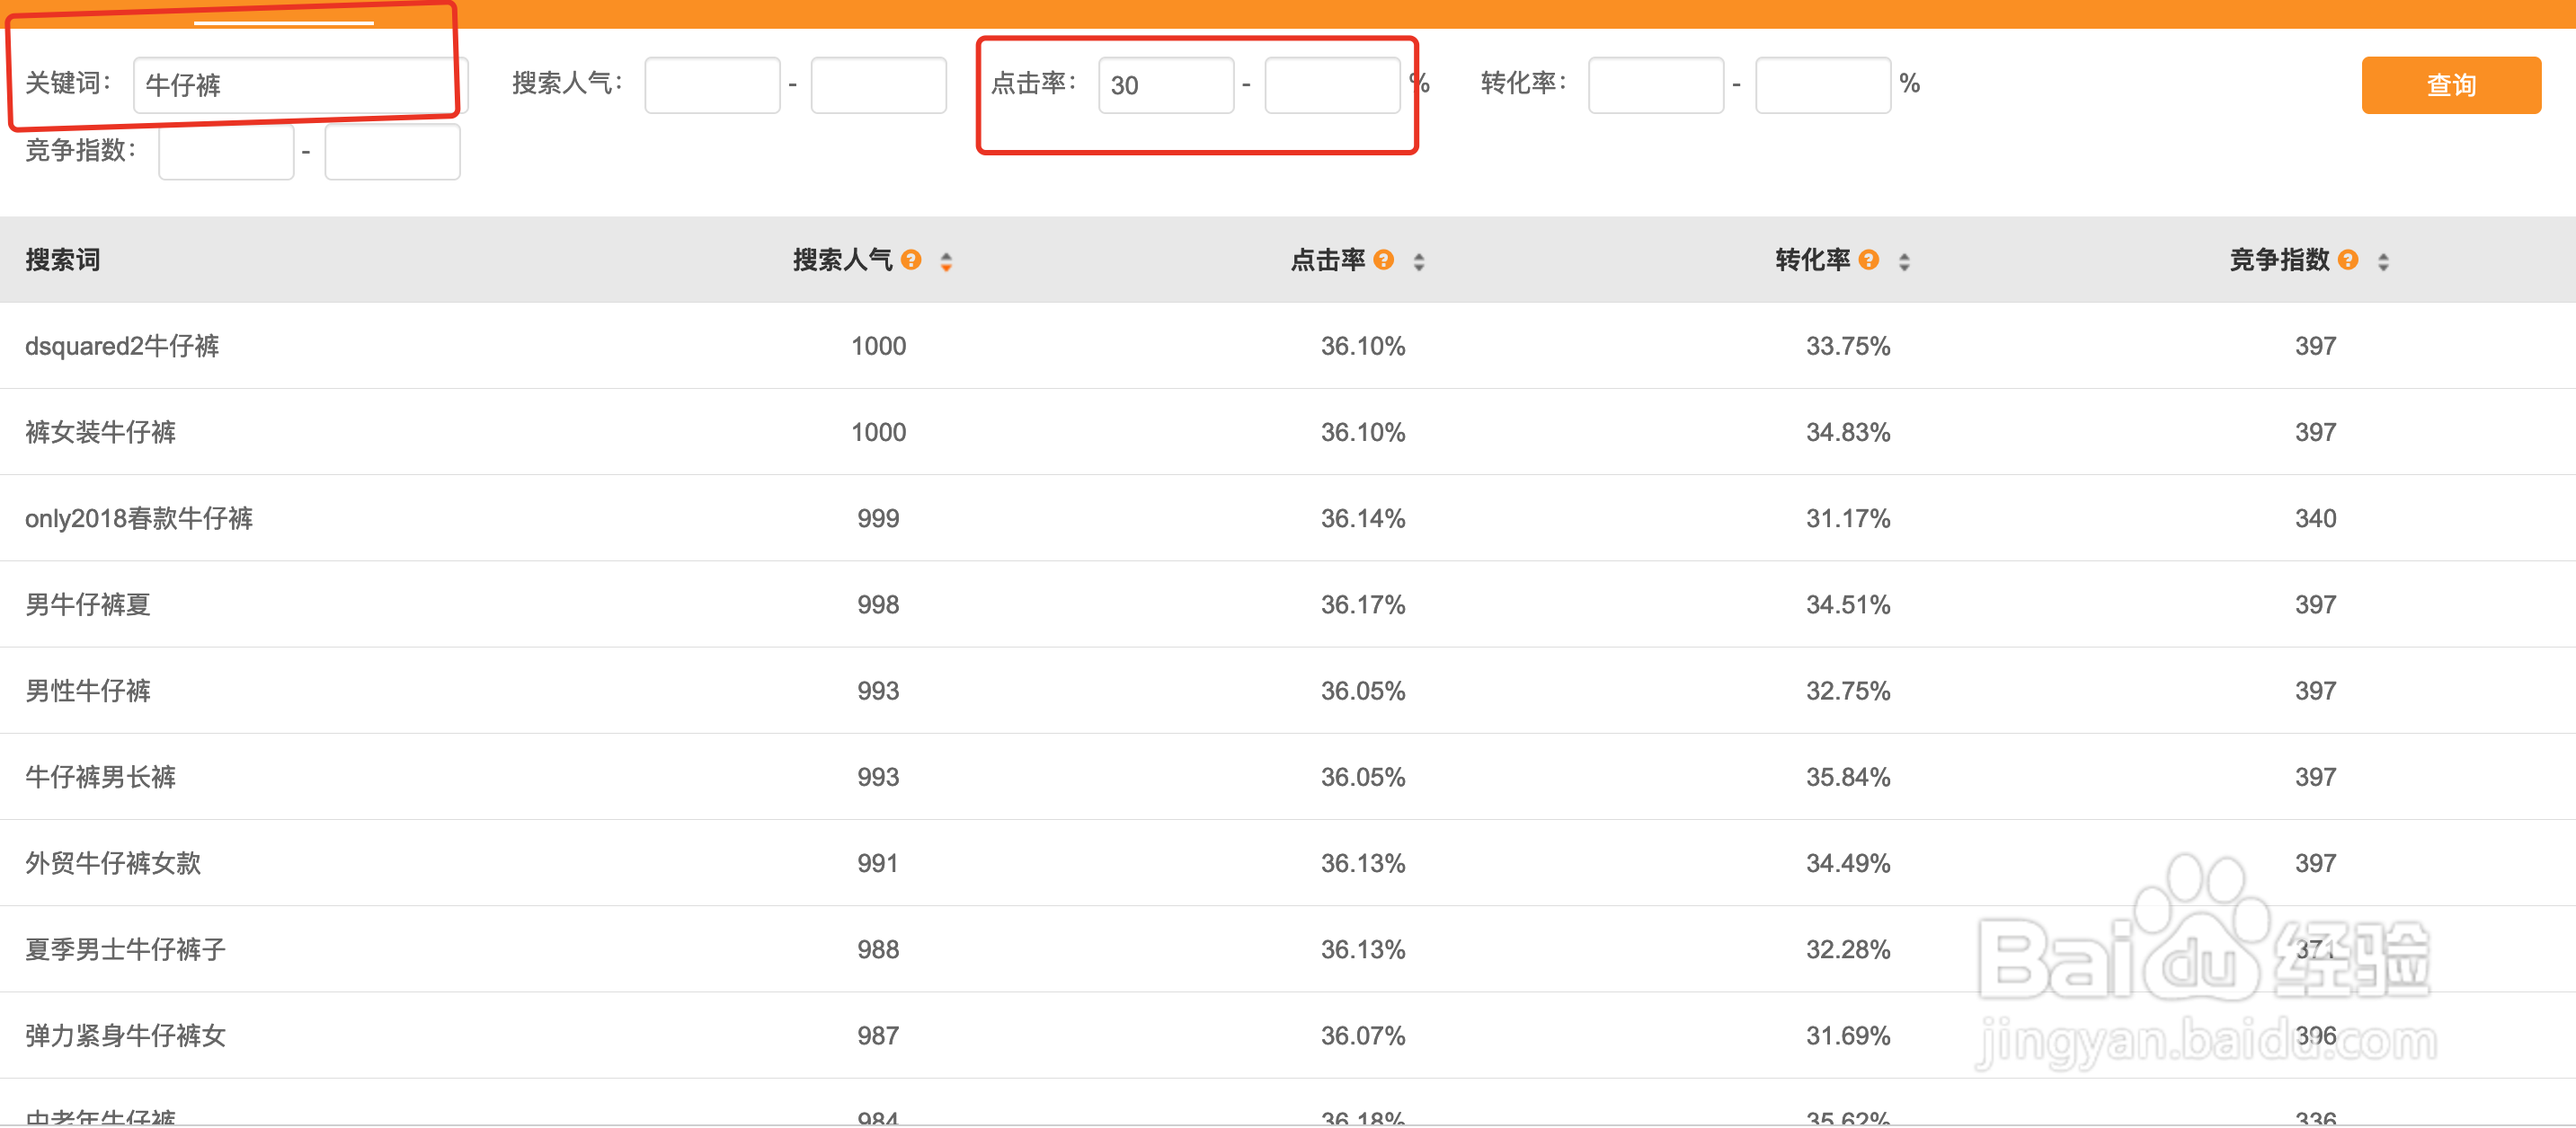Select the 搜索词 column header
Viewport: 2576px width, 1128px height.
61,260
